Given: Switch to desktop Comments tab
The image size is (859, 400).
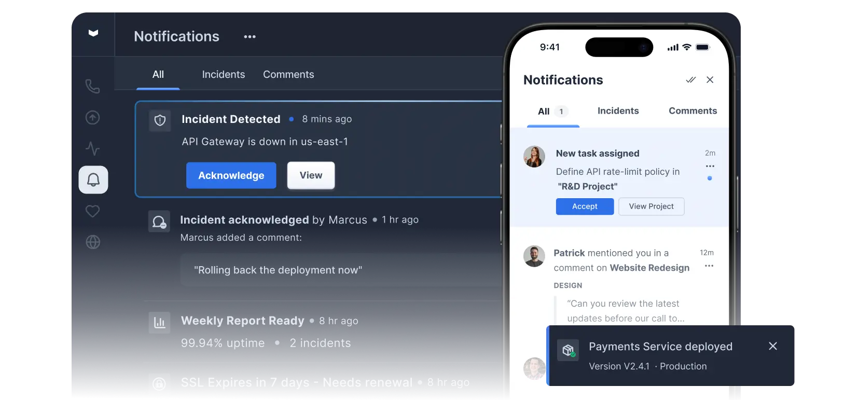Looking at the screenshot, I should (288, 75).
